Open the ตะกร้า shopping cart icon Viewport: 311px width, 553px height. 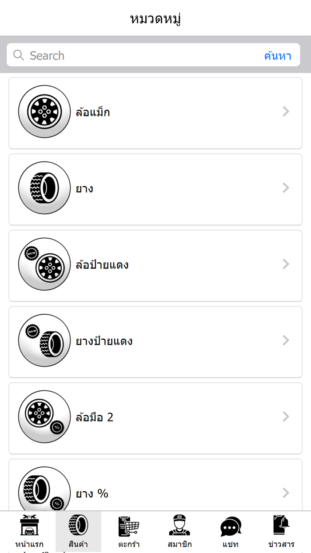pos(128,527)
